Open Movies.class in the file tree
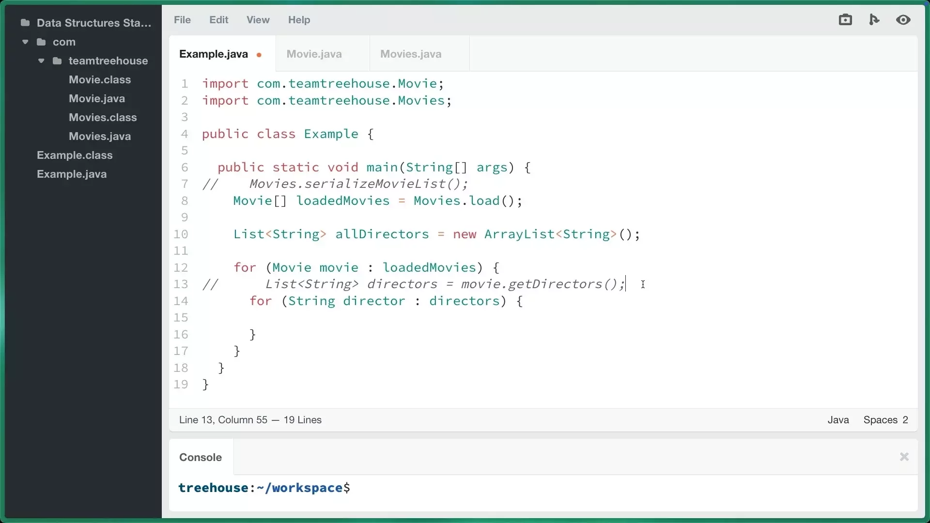 [103, 117]
